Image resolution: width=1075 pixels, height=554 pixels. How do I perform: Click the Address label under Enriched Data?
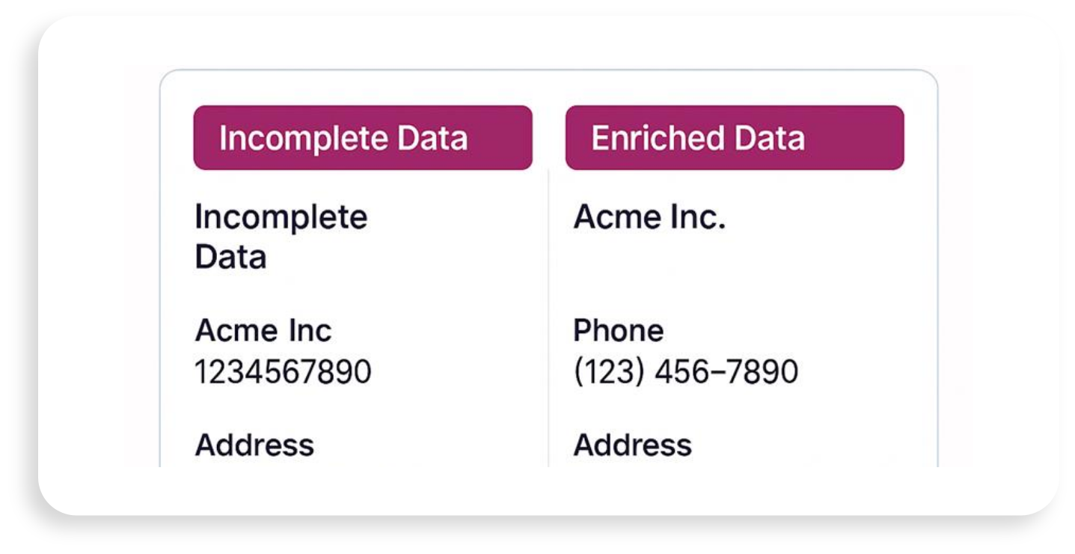click(632, 445)
